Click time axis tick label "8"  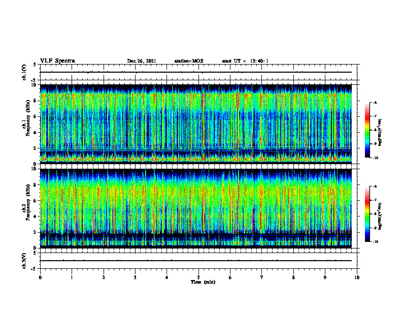pos(293,277)
